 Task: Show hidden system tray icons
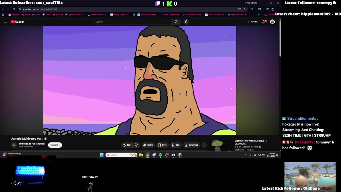click(246, 155)
